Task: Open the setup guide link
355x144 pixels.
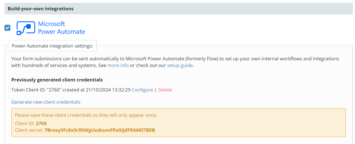Action: [x=180, y=66]
